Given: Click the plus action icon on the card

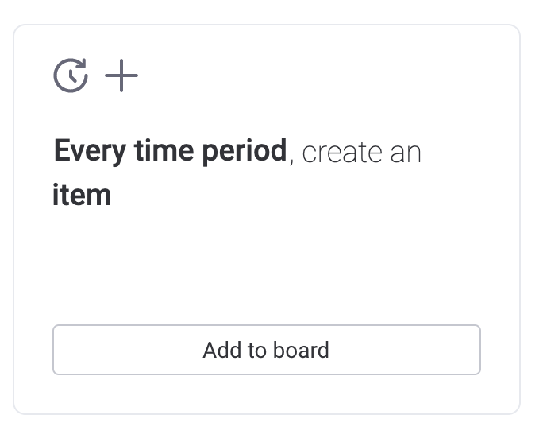Looking at the screenshot, I should [x=121, y=76].
